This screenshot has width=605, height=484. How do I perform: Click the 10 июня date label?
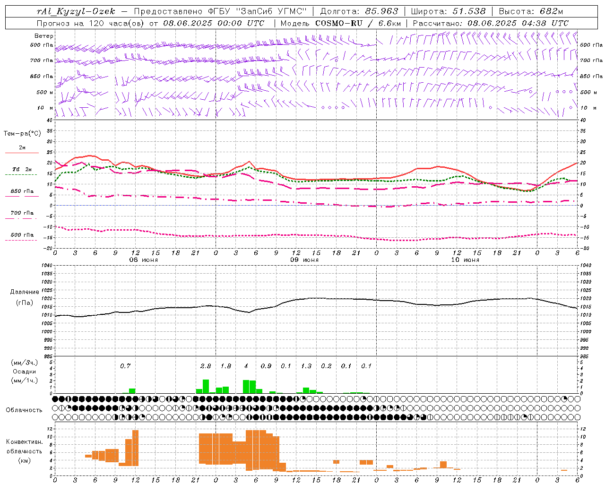pos(465,260)
